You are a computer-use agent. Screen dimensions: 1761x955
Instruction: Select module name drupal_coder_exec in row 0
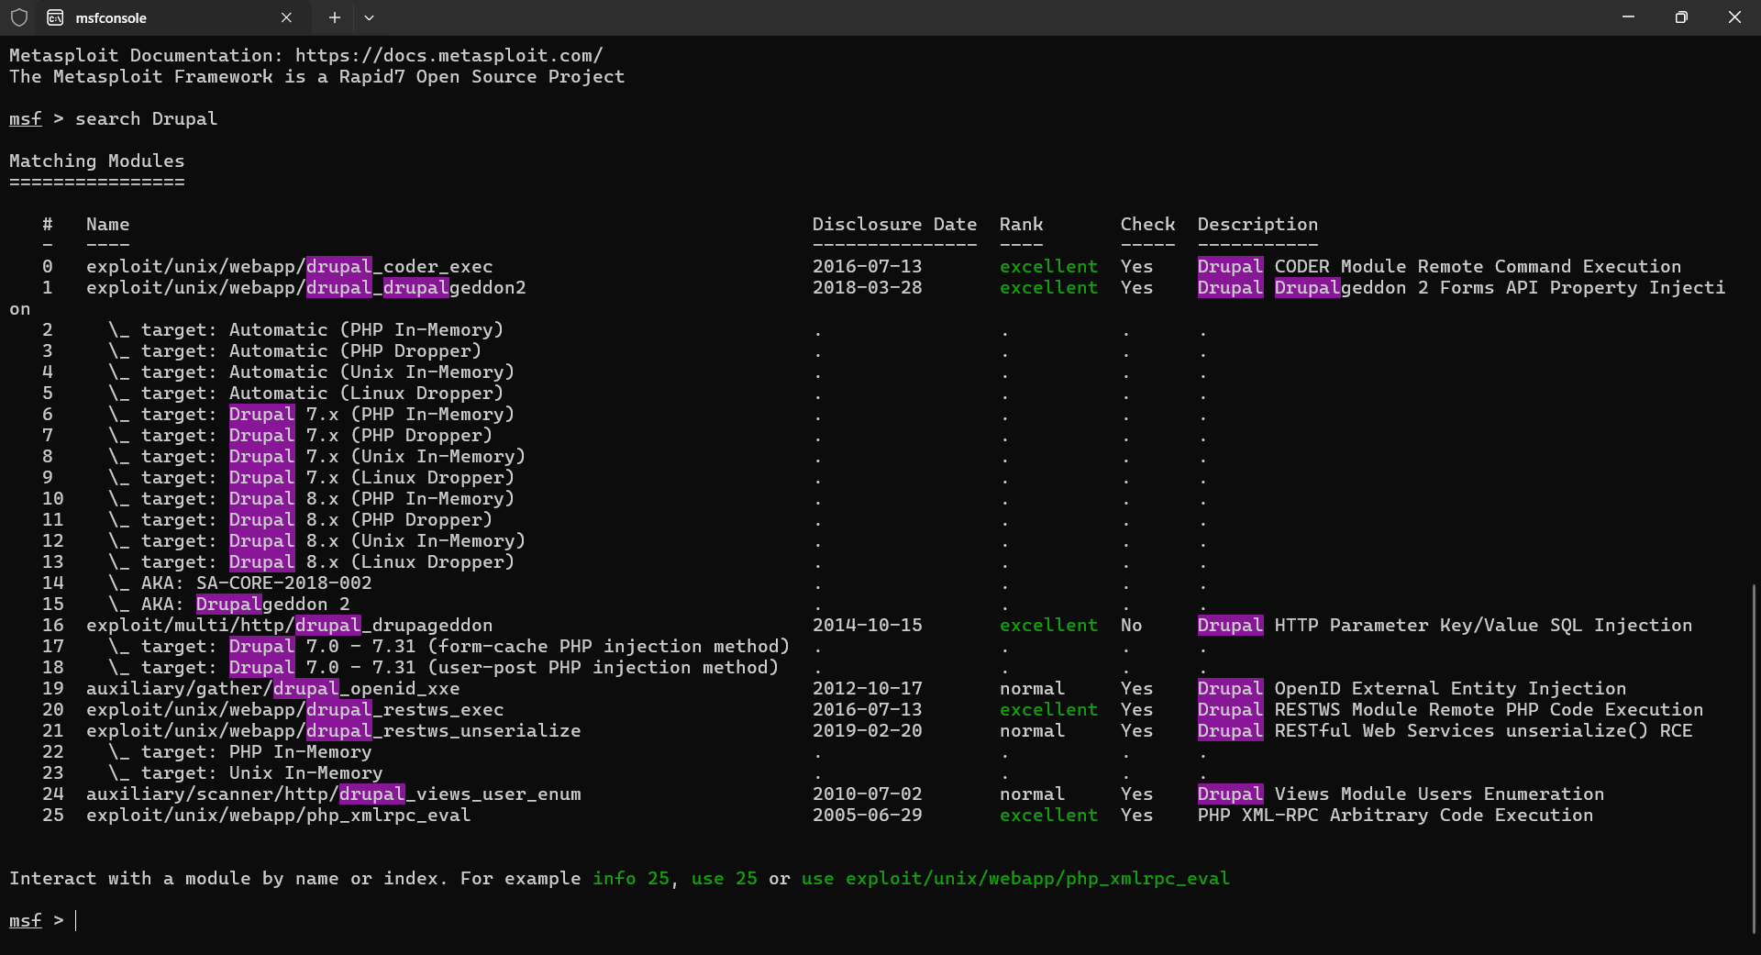[290, 267]
